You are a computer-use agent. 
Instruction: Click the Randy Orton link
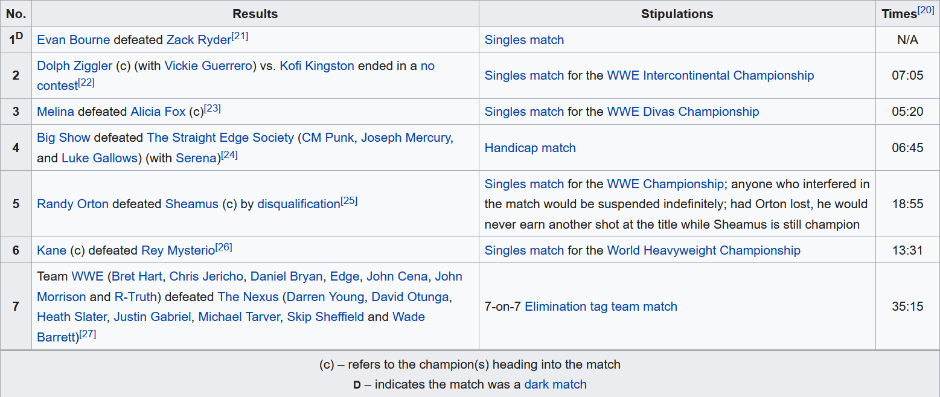[72, 204]
